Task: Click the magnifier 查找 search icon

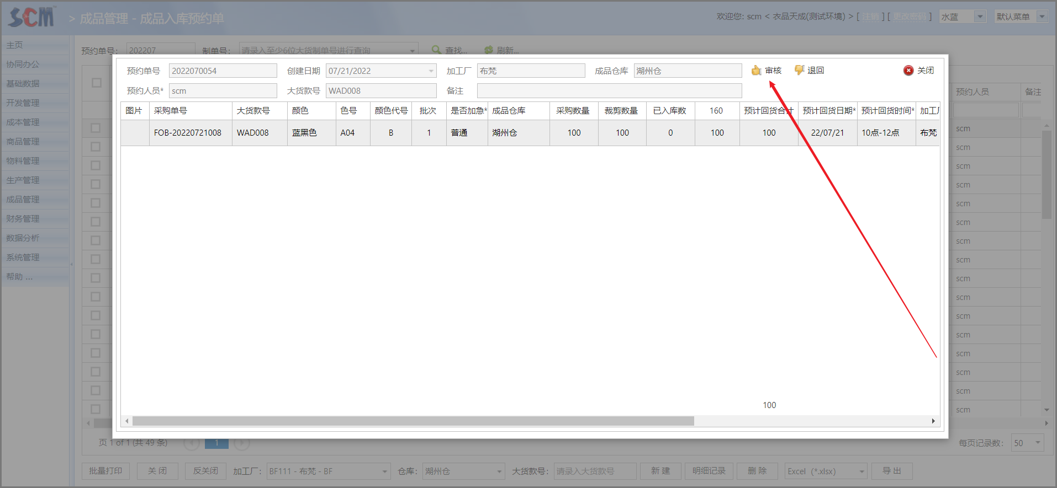Action: tap(436, 50)
